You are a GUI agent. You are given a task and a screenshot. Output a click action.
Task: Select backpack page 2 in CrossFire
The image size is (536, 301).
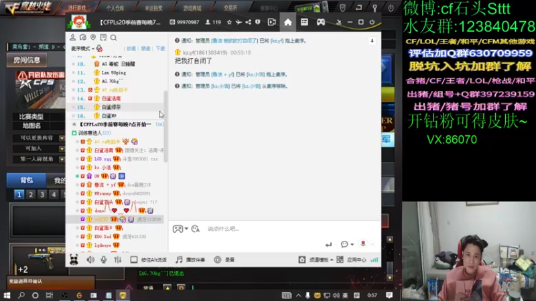[31, 195]
